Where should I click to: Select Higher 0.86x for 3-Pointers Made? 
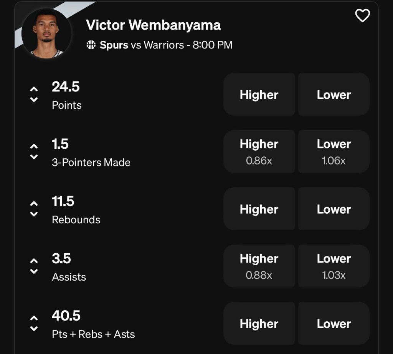(259, 151)
